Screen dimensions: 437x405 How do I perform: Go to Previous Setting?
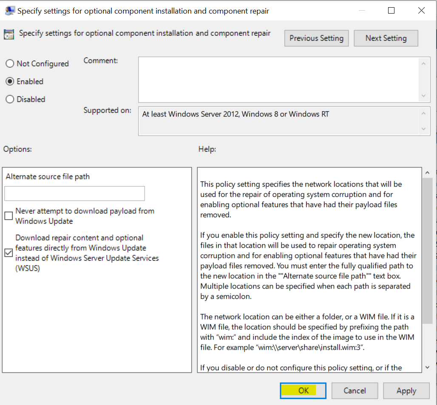pyautogui.click(x=316, y=38)
